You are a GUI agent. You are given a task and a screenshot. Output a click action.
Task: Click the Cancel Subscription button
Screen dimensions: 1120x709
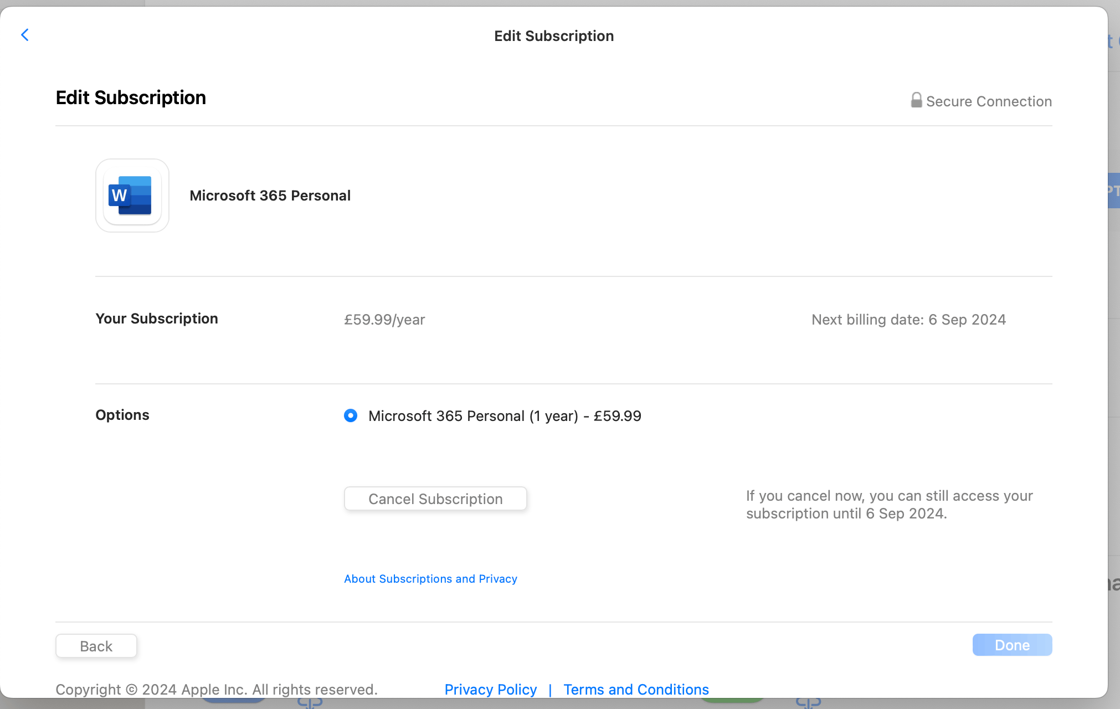[x=435, y=499]
